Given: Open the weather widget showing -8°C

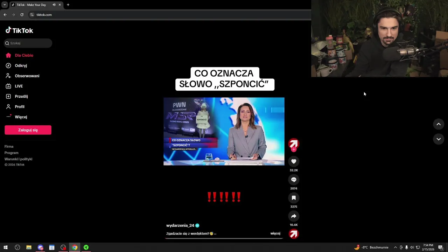Looking at the screenshot, I should [371, 247].
